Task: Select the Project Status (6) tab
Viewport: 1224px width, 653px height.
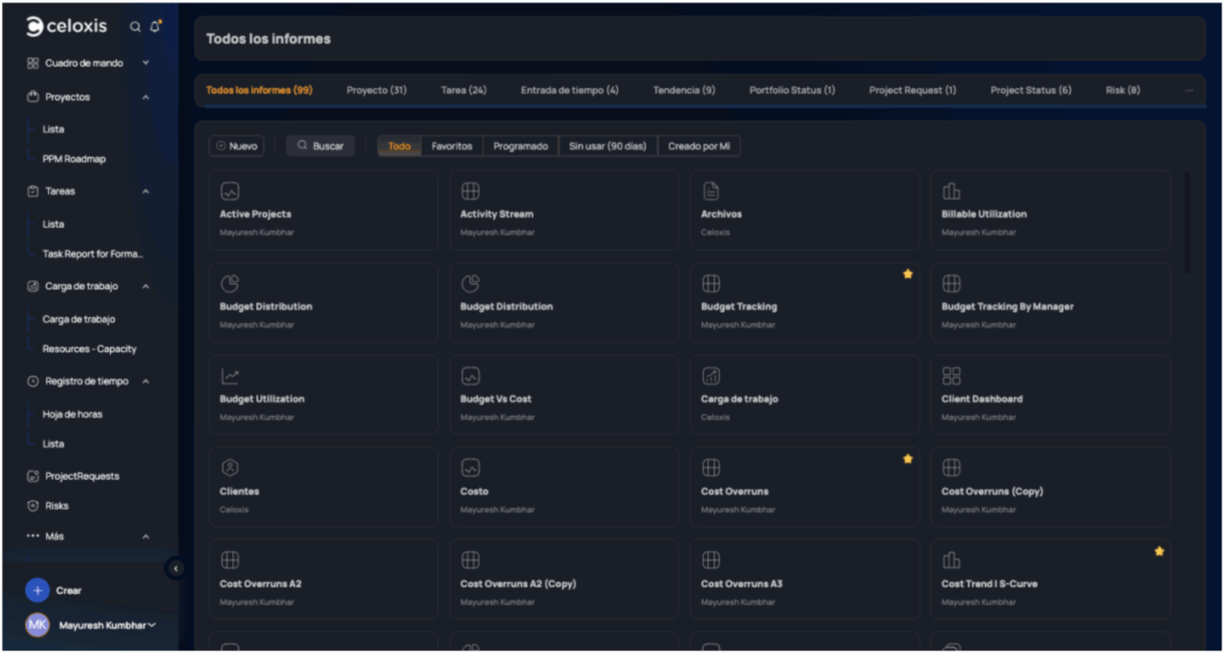Action: click(x=1030, y=90)
